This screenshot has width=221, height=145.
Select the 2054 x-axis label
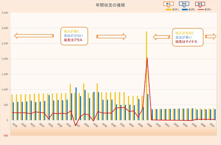(x=176, y=125)
